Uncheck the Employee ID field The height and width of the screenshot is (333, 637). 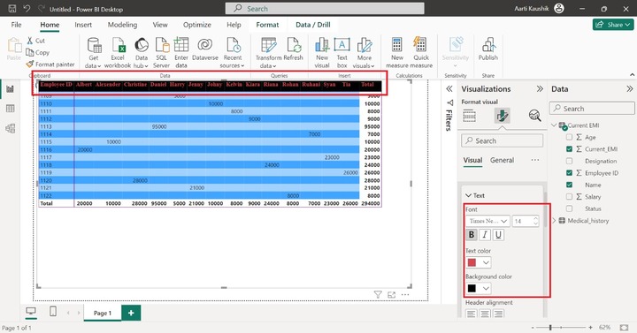tap(569, 173)
